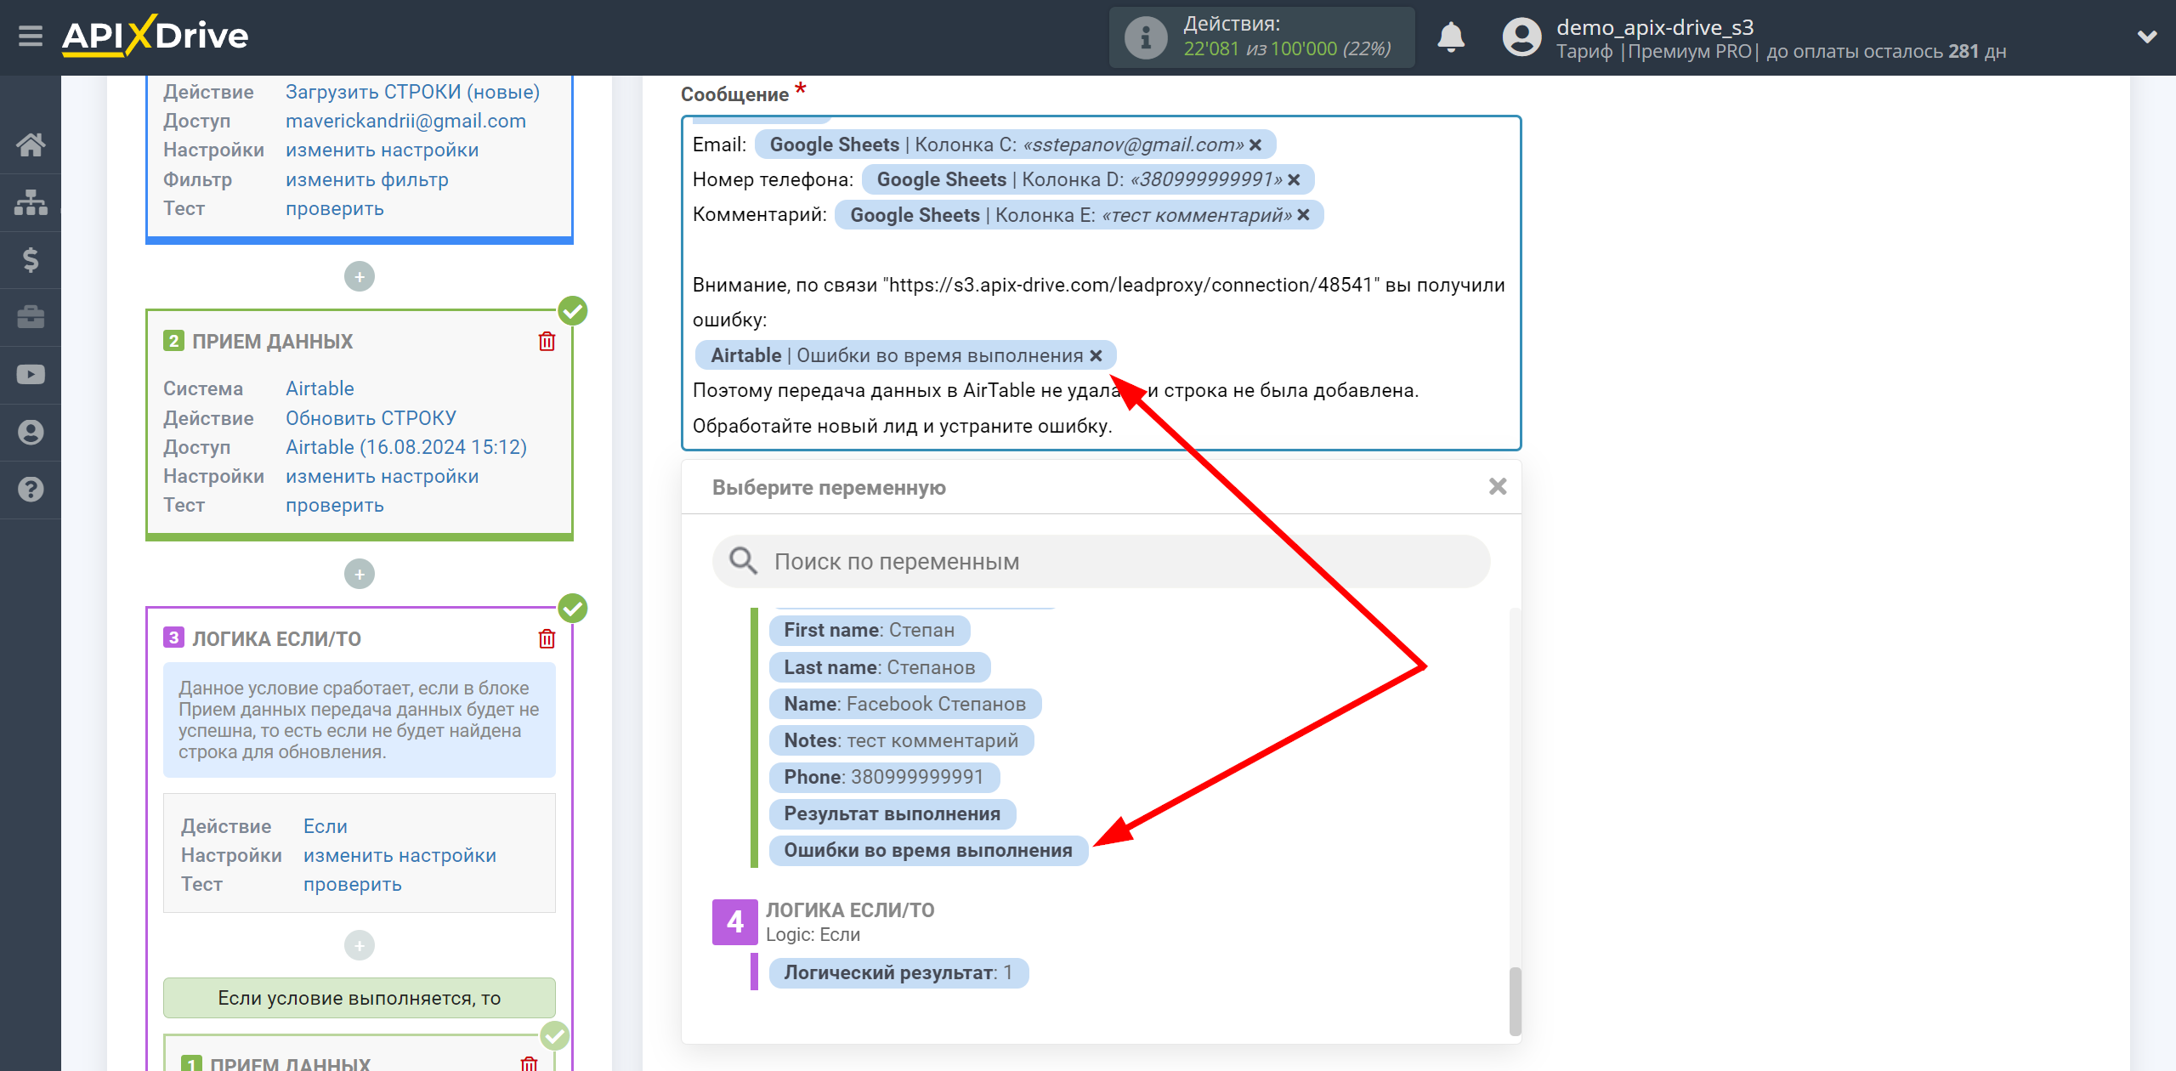2176x1071 pixels.
Task: Click Если условие выполняется, то bar
Action: (359, 998)
